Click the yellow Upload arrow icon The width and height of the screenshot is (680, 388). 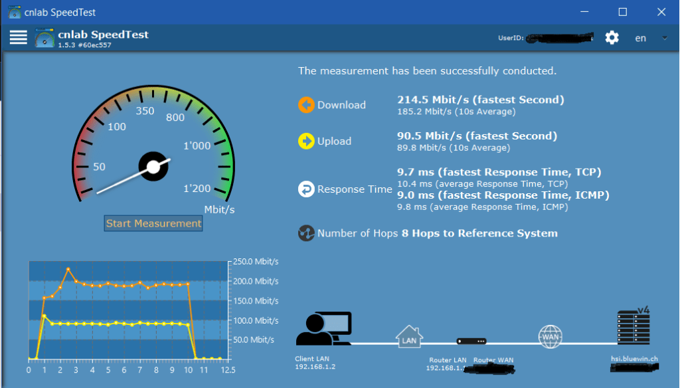(305, 141)
